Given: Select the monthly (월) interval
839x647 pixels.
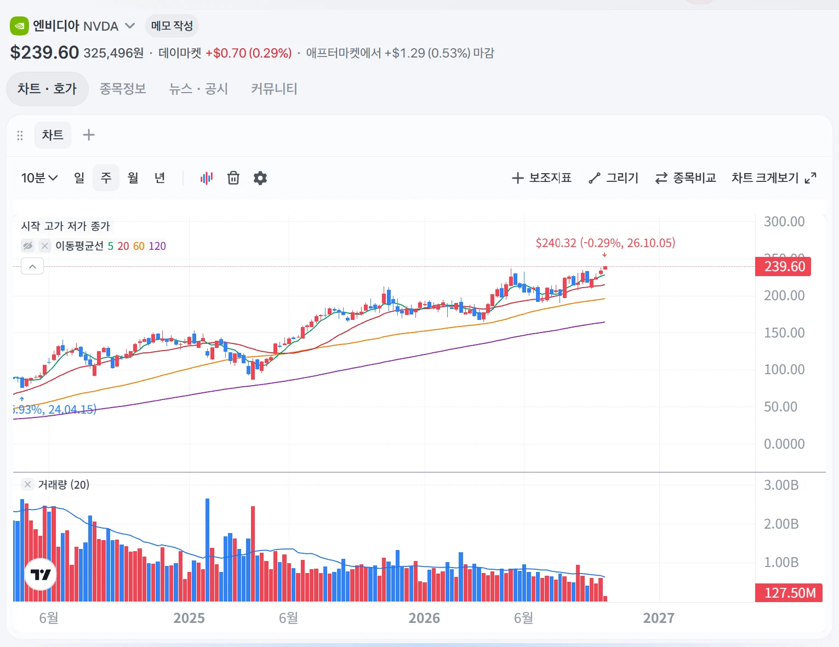Looking at the screenshot, I should (133, 178).
